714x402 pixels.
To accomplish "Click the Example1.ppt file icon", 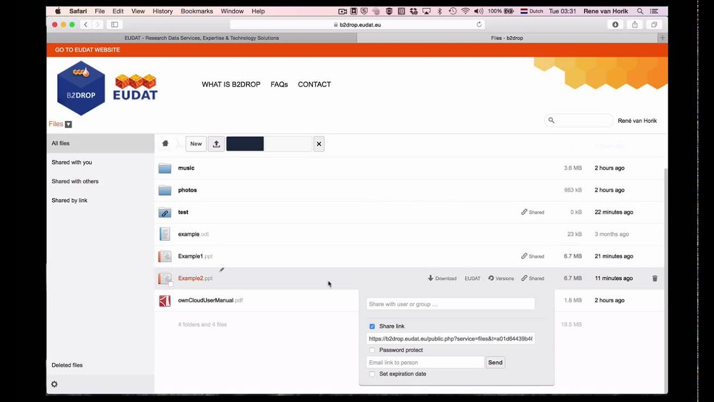I will [165, 256].
